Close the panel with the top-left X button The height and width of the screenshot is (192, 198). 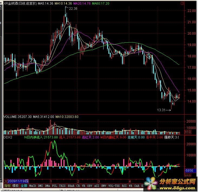point(1,3)
